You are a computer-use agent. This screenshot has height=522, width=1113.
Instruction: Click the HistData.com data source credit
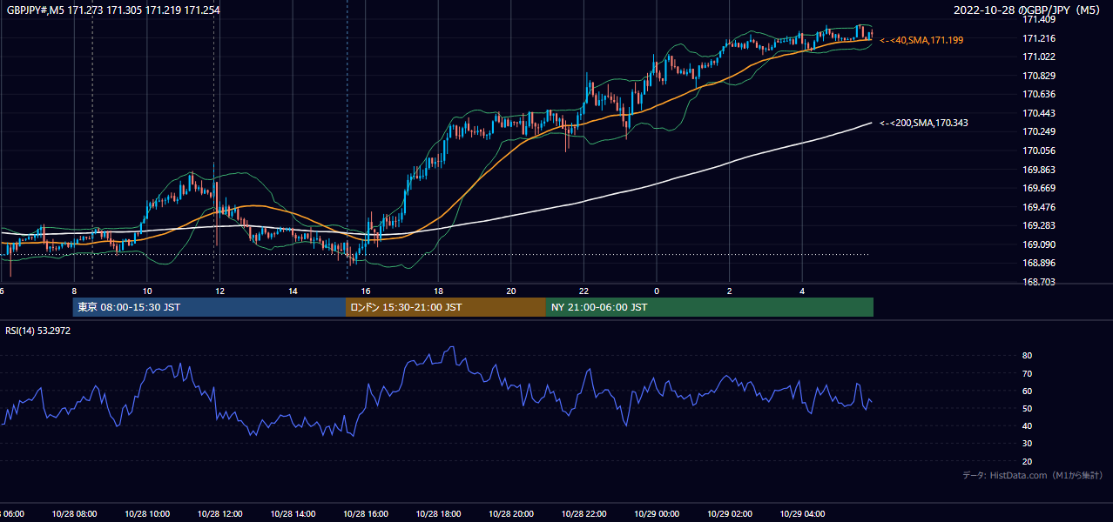pos(1033,475)
